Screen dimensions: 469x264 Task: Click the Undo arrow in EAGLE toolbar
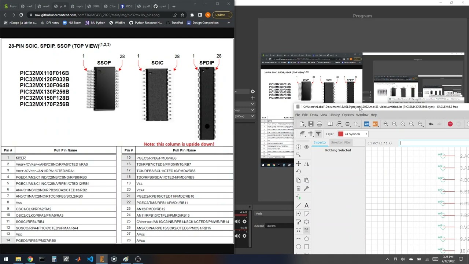click(431, 124)
